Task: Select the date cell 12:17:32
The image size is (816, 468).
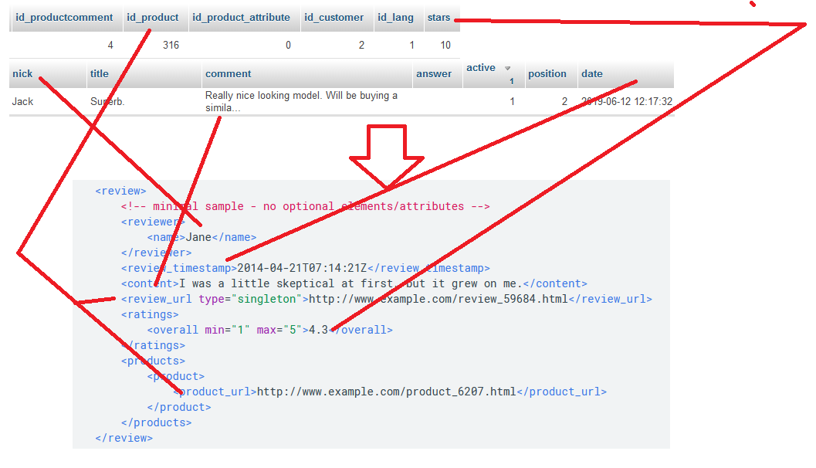Action: (x=627, y=101)
